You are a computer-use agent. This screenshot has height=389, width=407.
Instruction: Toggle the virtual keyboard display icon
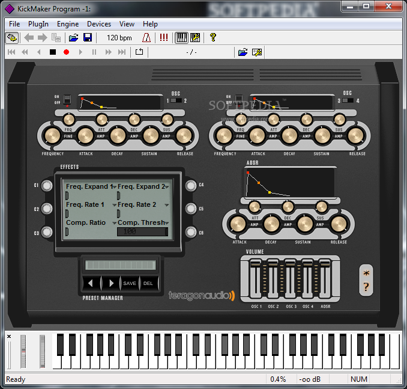tap(181, 38)
